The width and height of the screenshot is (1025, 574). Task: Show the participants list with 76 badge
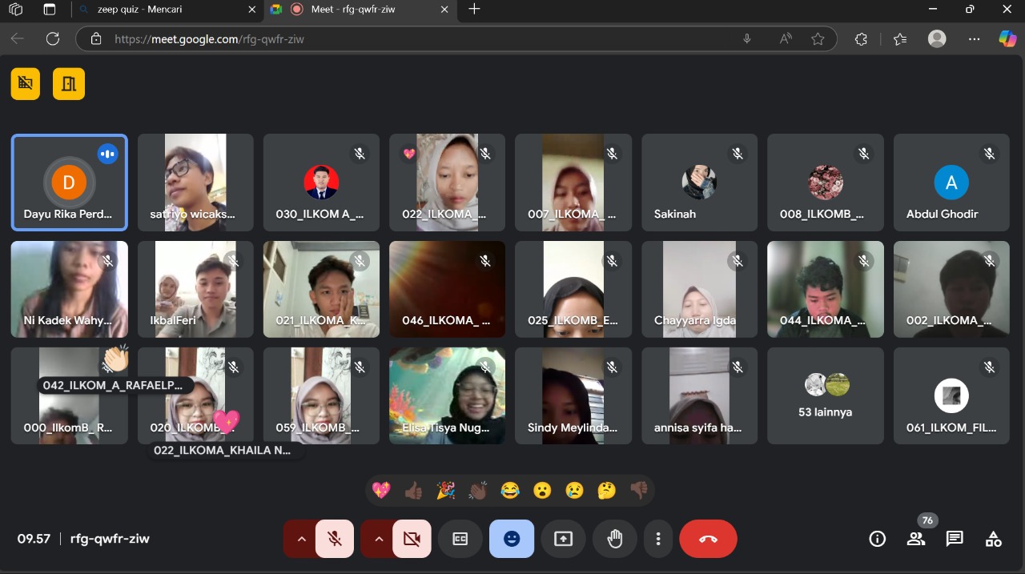[915, 539]
